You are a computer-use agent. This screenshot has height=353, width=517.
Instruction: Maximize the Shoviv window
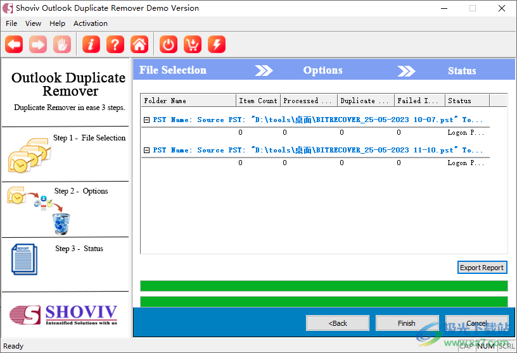473,8
